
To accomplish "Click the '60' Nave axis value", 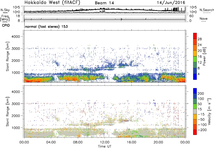I will click(x=191, y=16).
